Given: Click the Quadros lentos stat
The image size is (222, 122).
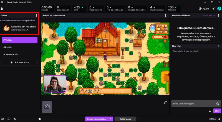Looking at the screenshot, I should click(x=157, y=9).
